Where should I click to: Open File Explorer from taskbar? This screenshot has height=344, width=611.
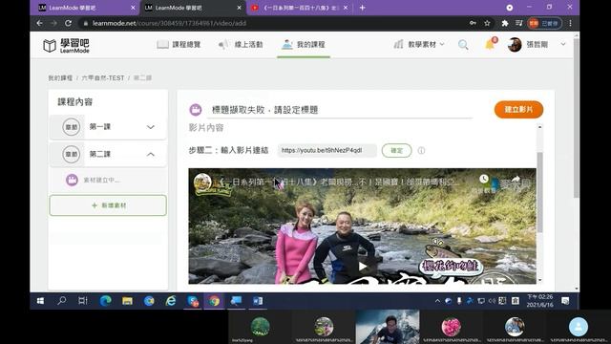[127, 301]
